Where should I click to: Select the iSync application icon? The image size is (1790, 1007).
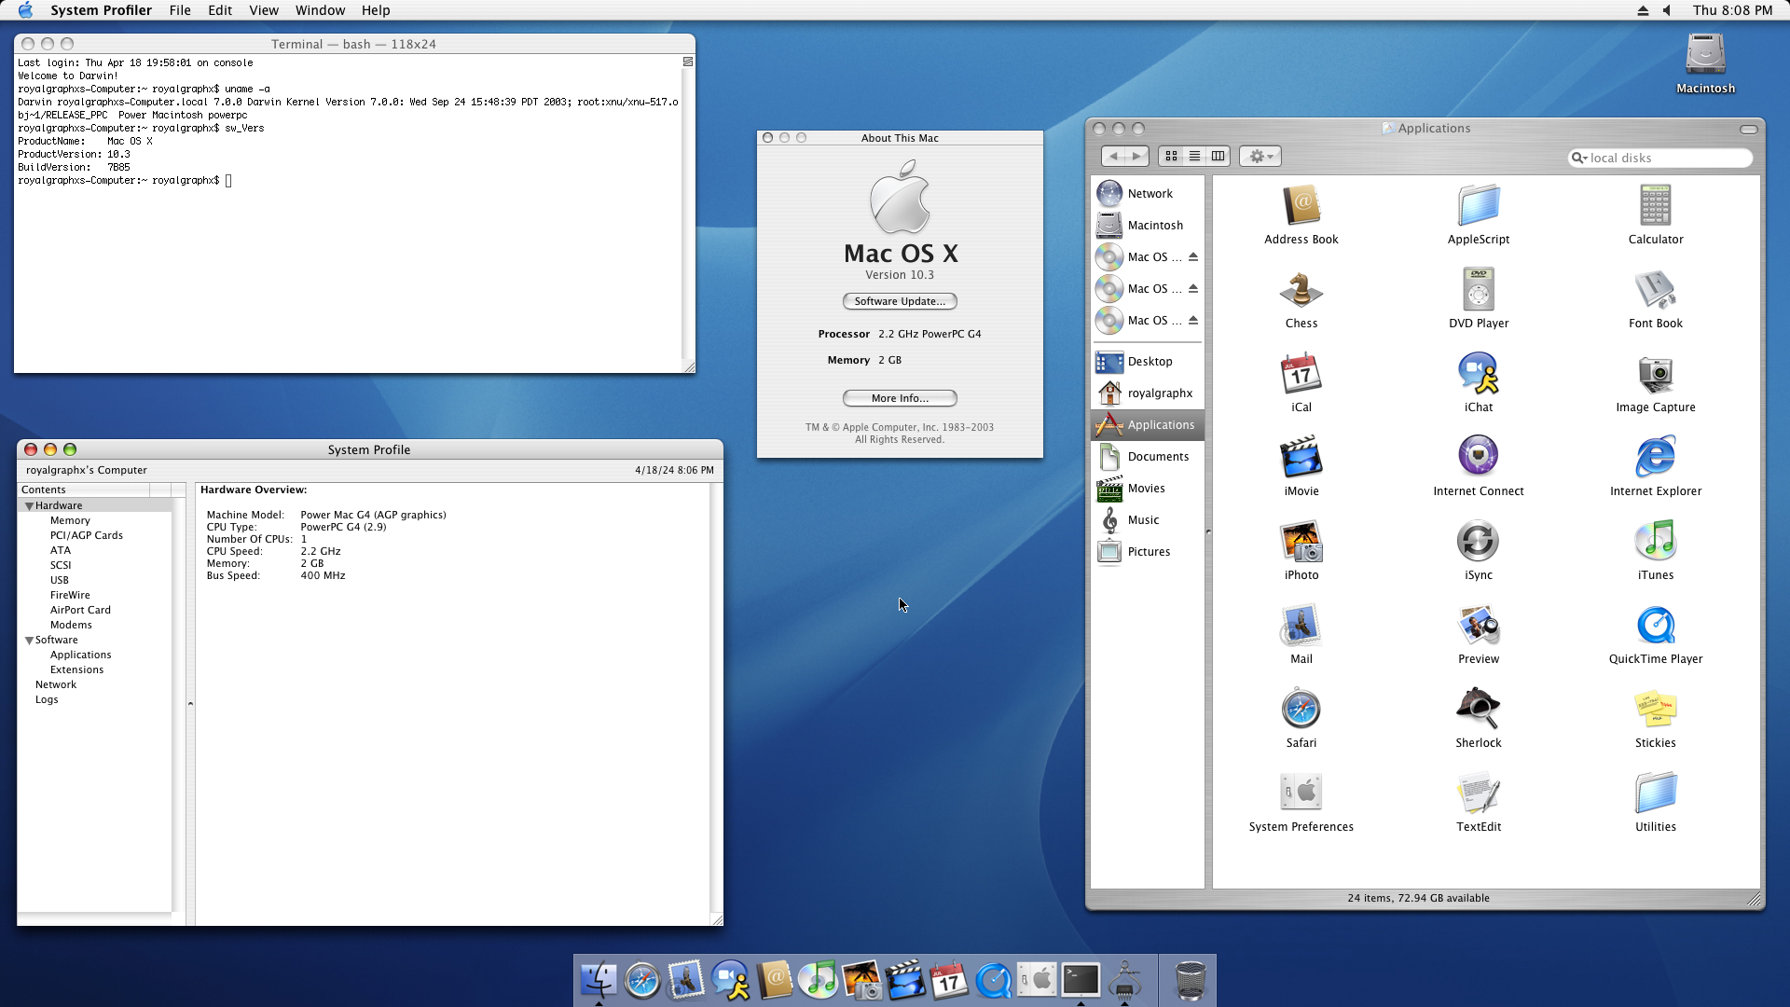coord(1479,542)
